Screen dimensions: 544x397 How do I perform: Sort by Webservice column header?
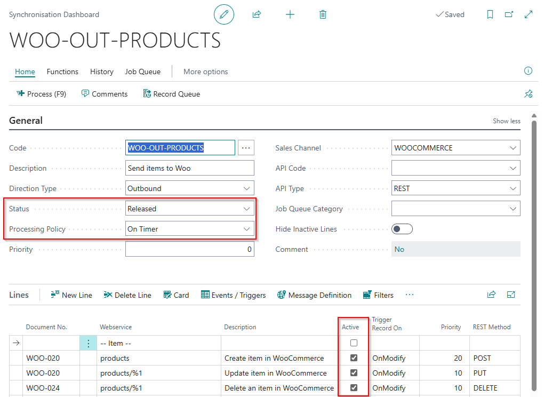116,327
